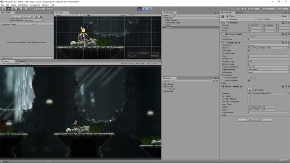Enable the Use Auto Mass checkbox
Viewport: 290px width, 163px height.
pyautogui.click(x=249, y=53)
